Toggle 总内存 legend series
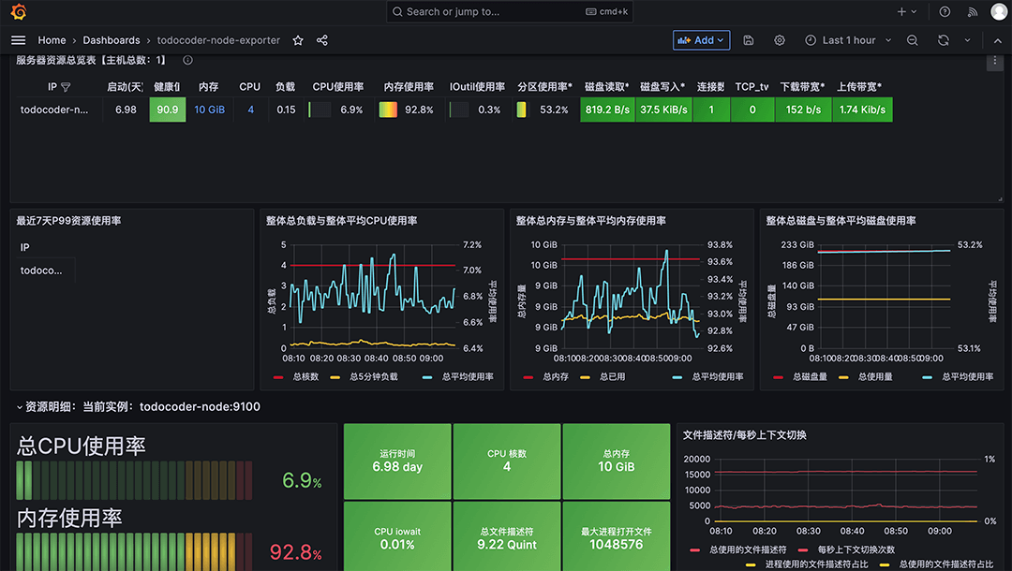Image resolution: width=1012 pixels, height=571 pixels. [x=555, y=377]
